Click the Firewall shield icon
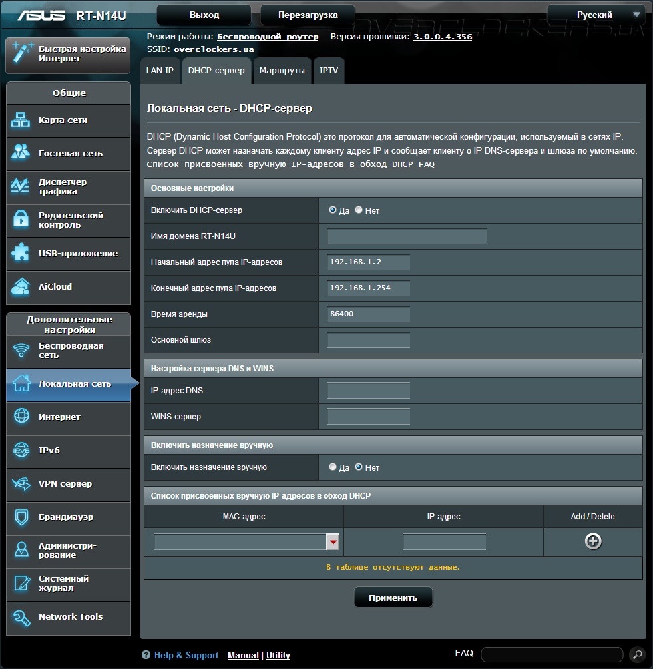Screen dimensions: 653x669 pos(21,517)
